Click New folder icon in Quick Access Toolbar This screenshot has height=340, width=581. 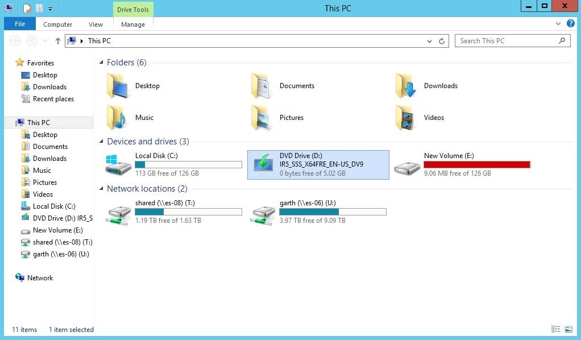39,8
